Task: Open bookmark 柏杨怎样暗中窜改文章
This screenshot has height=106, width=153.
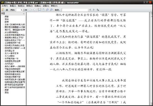Action: pyautogui.click(x=15, y=72)
